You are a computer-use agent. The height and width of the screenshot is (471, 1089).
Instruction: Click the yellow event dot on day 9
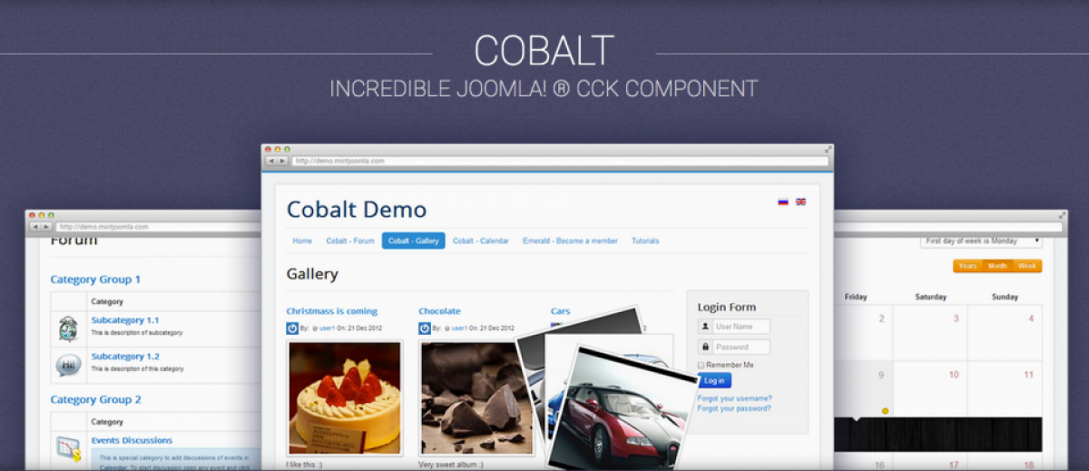(x=885, y=411)
